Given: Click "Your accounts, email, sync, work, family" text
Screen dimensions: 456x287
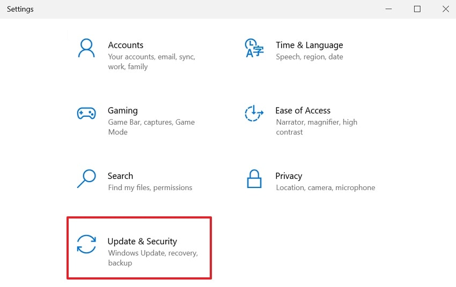Looking at the screenshot, I should tap(151, 62).
